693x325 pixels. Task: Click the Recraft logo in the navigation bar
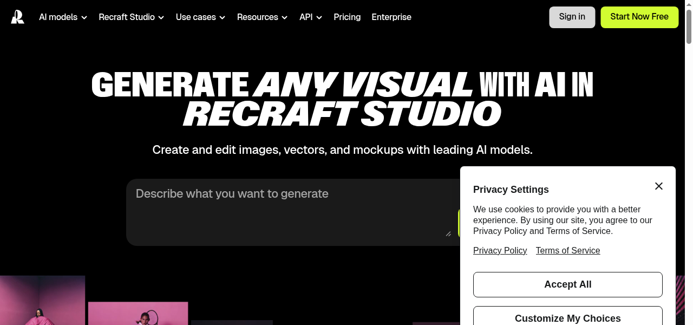(17, 17)
